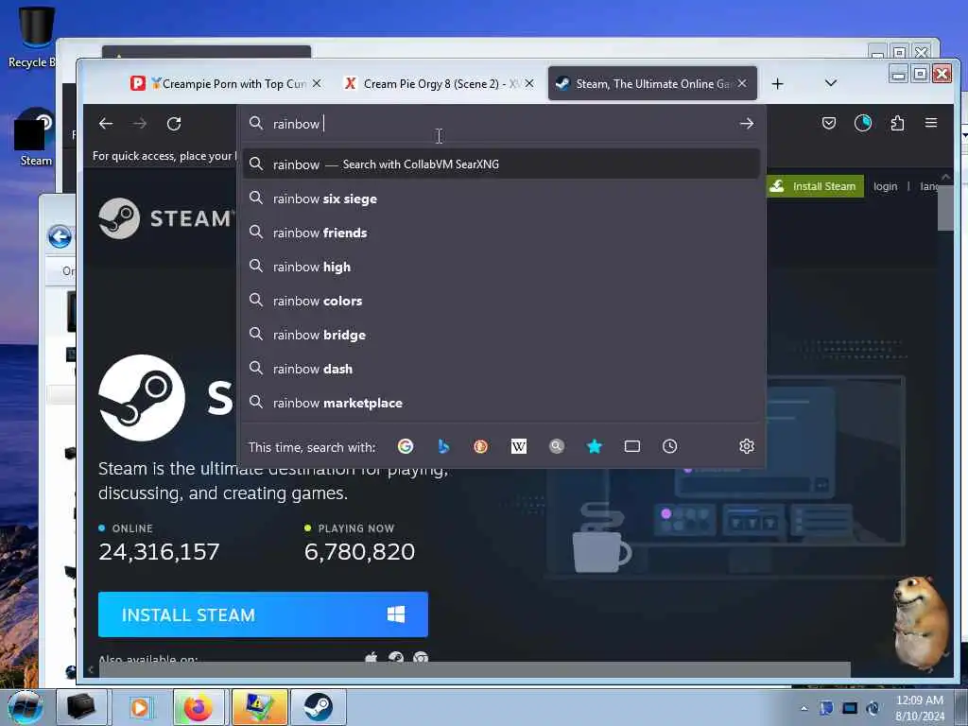968x726 pixels.
Task: Open the Steam login link
Action: tap(885, 186)
